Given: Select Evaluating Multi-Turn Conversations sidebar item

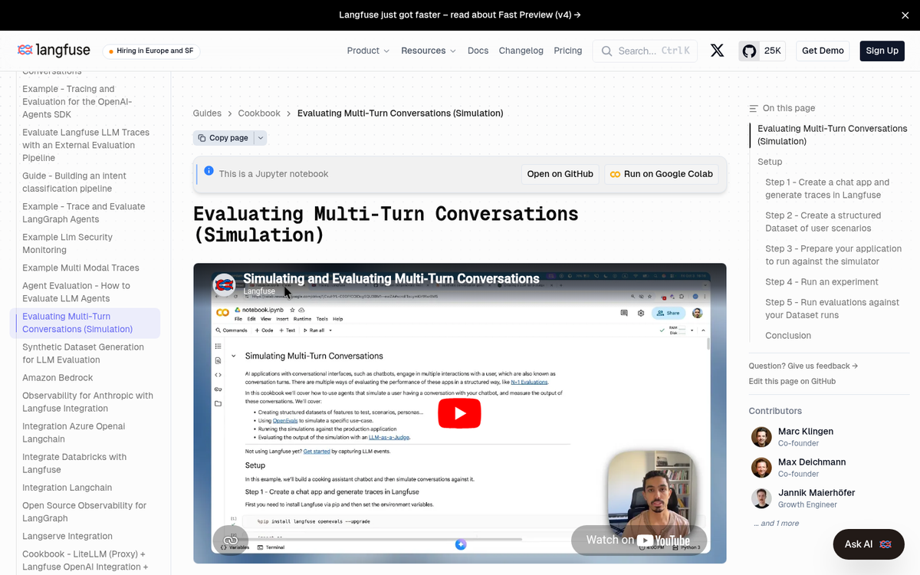Looking at the screenshot, I should 85,323.
